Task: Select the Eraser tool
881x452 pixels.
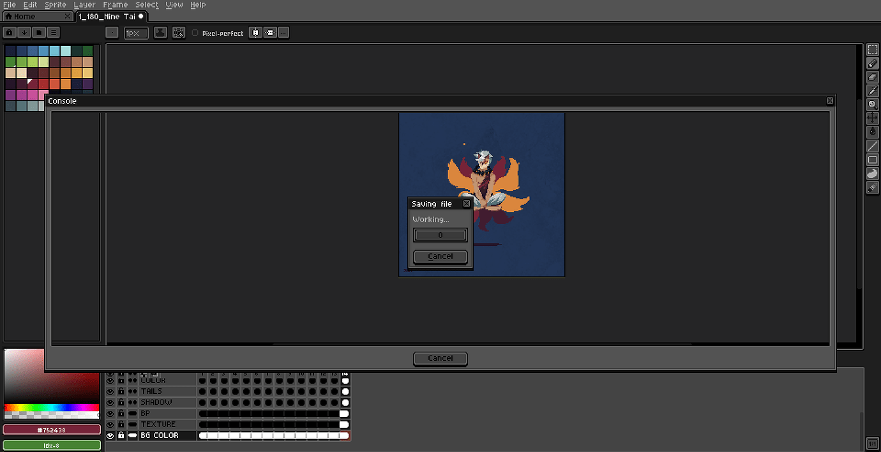Action: pos(873,77)
